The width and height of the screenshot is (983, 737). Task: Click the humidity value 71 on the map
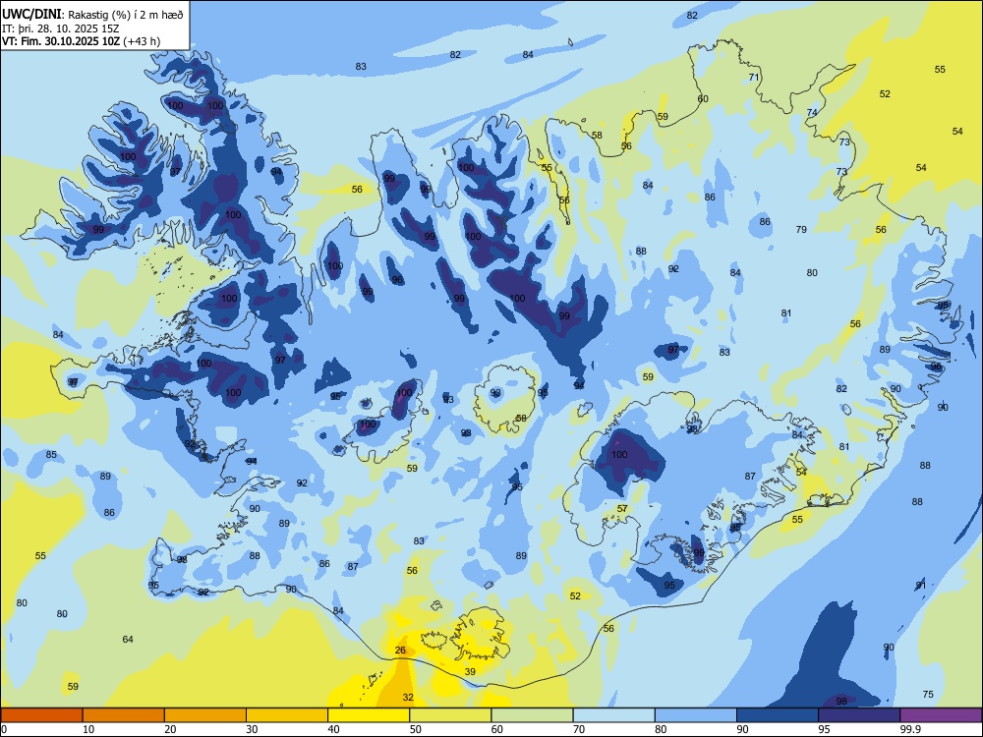click(x=754, y=78)
